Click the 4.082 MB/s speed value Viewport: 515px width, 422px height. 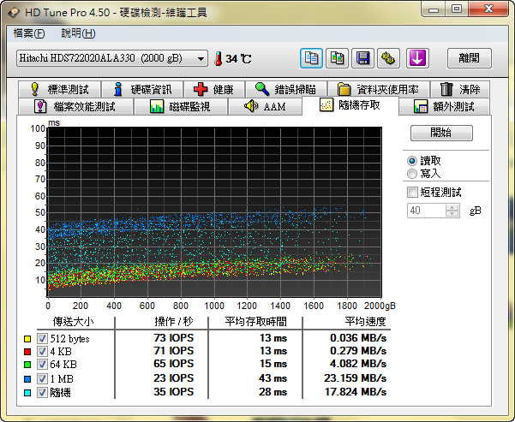click(x=358, y=364)
